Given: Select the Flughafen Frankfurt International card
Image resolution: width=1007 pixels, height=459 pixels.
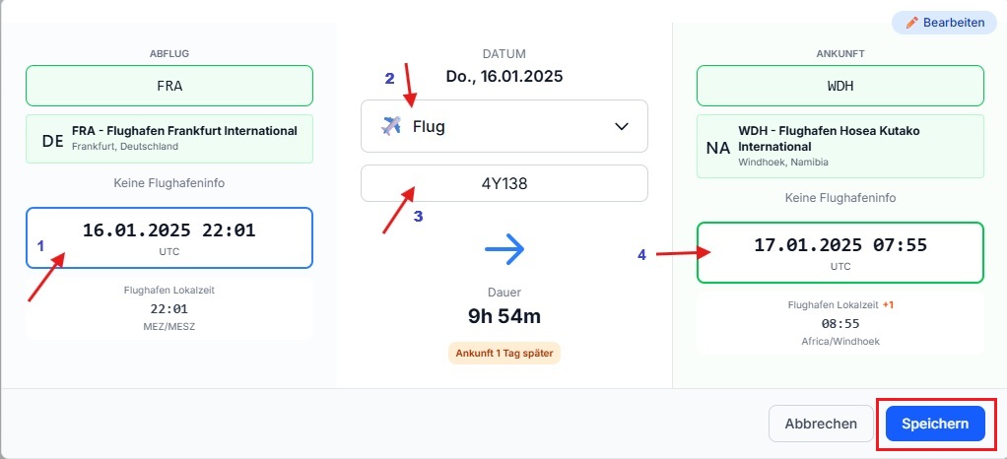Looking at the screenshot, I should (x=169, y=139).
